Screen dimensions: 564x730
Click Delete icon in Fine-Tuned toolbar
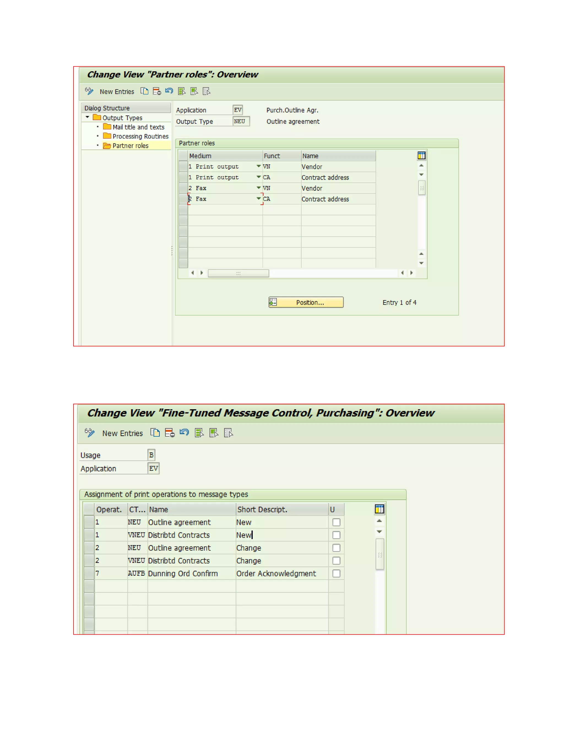[x=170, y=433]
